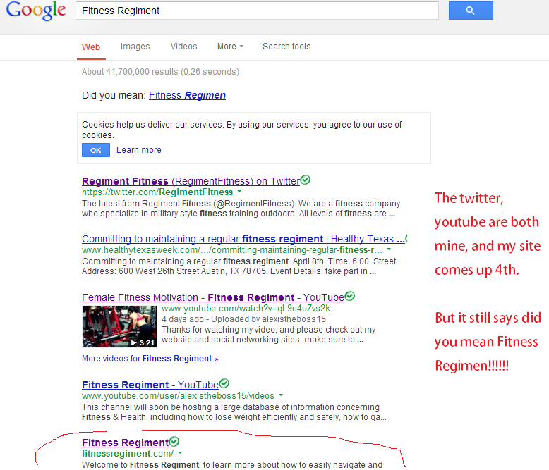Click the About 41,700,000 results text
This screenshot has height=470, width=549.
click(x=160, y=72)
